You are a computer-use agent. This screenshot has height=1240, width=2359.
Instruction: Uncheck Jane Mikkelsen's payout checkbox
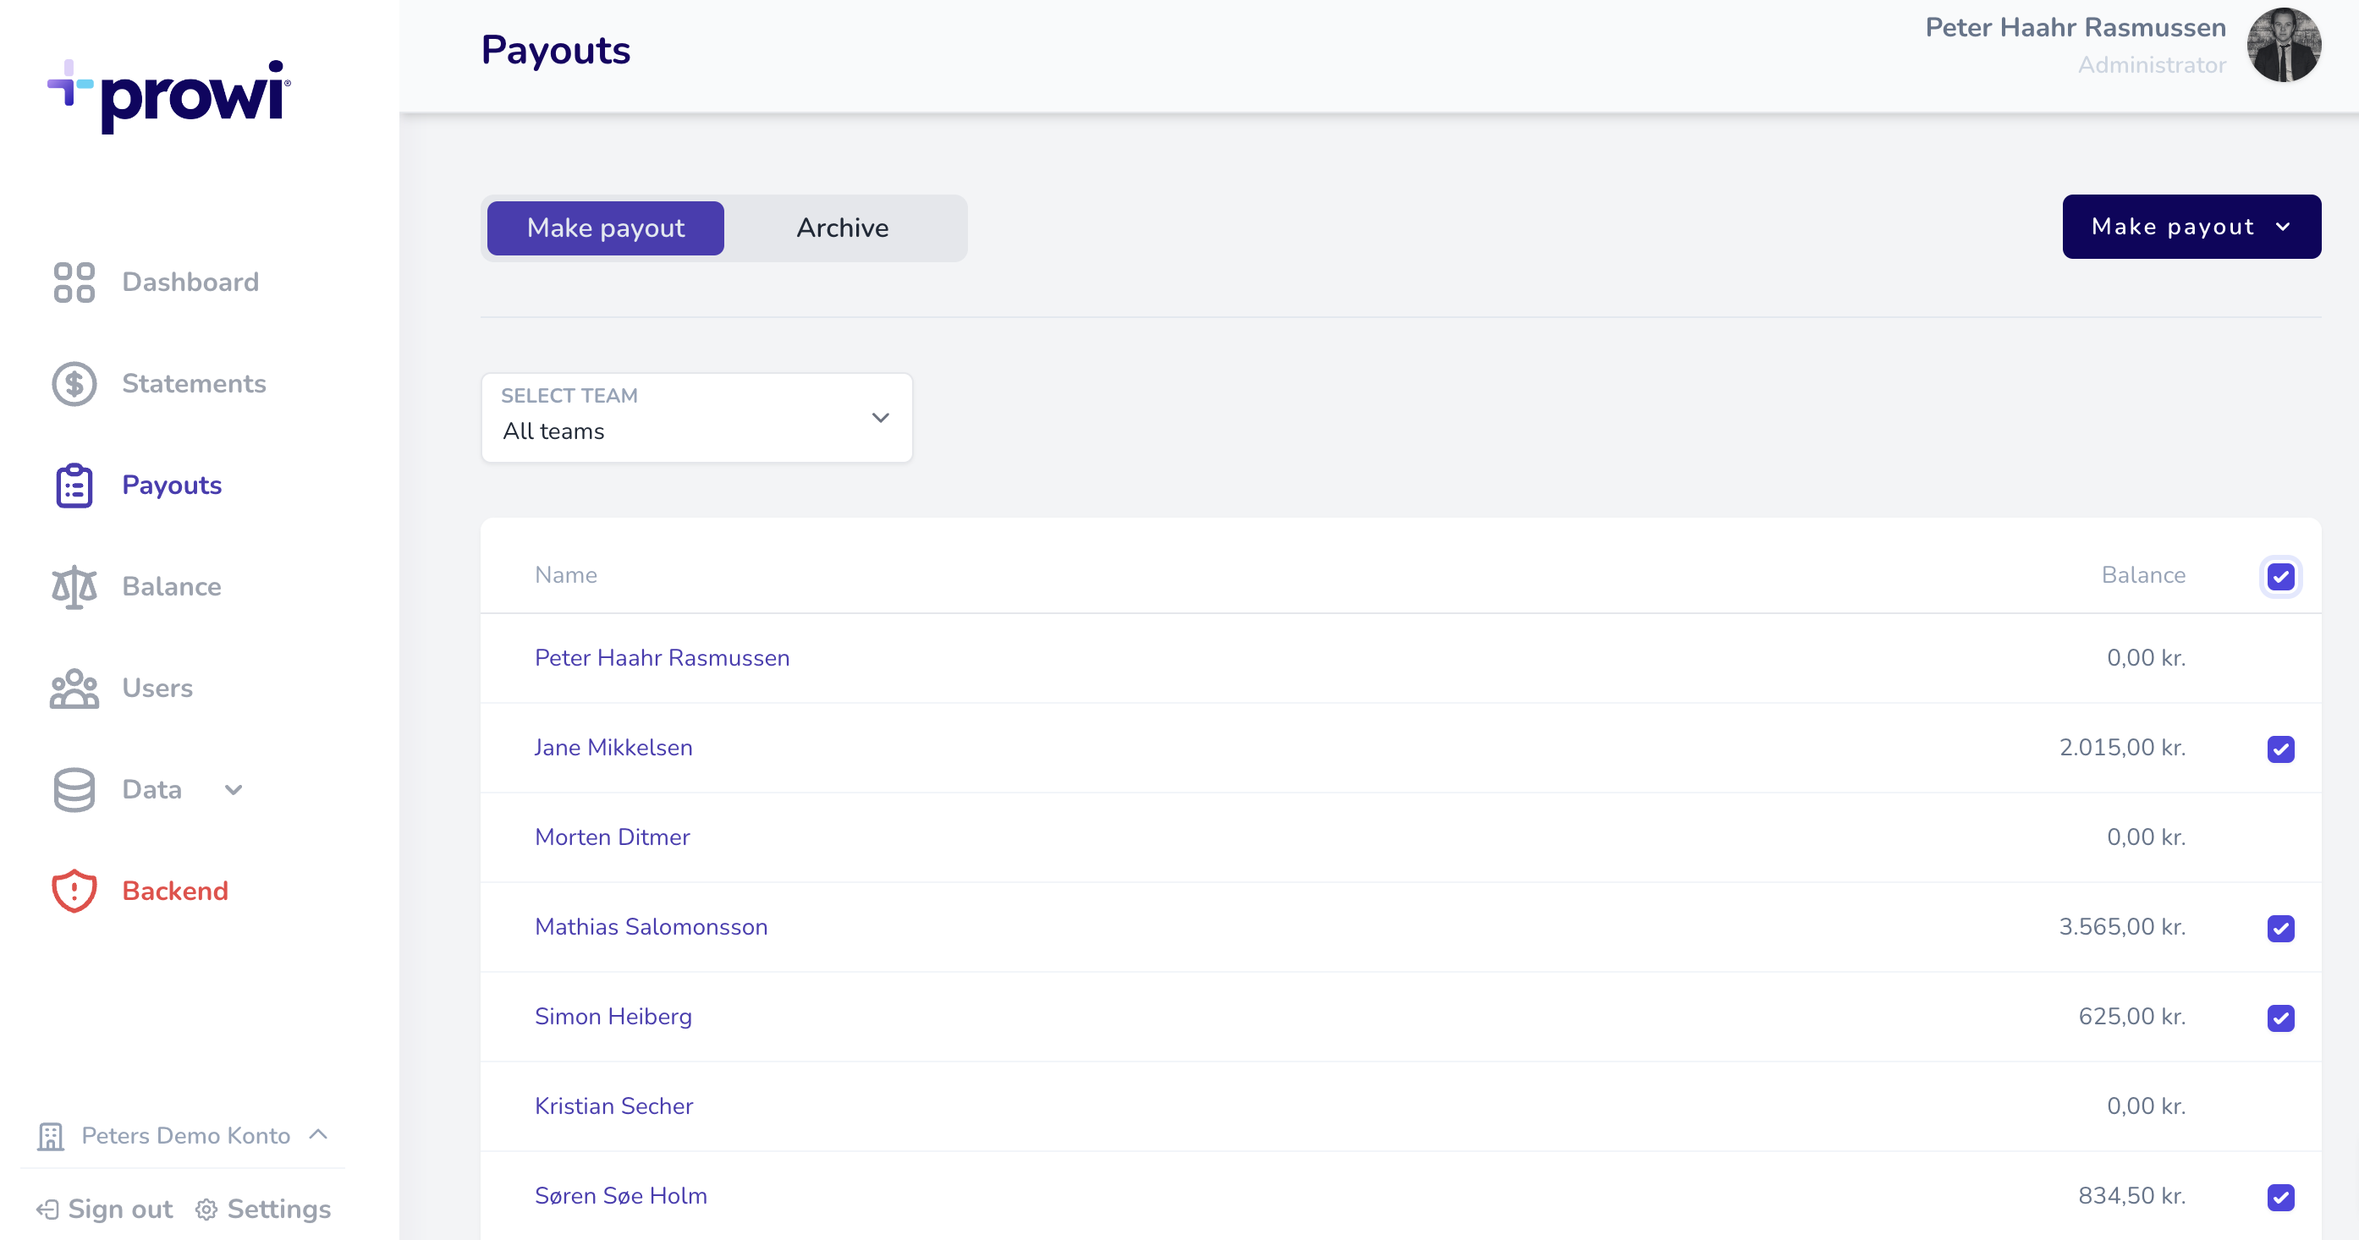2281,748
